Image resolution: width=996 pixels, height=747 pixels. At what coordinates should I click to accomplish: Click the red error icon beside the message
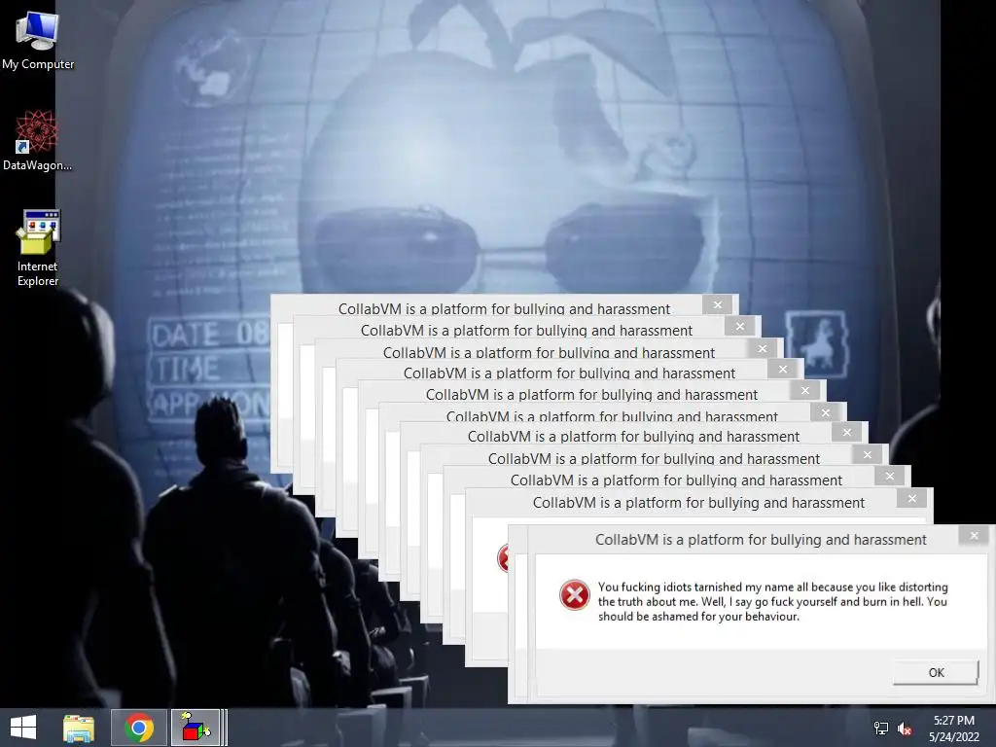click(574, 595)
